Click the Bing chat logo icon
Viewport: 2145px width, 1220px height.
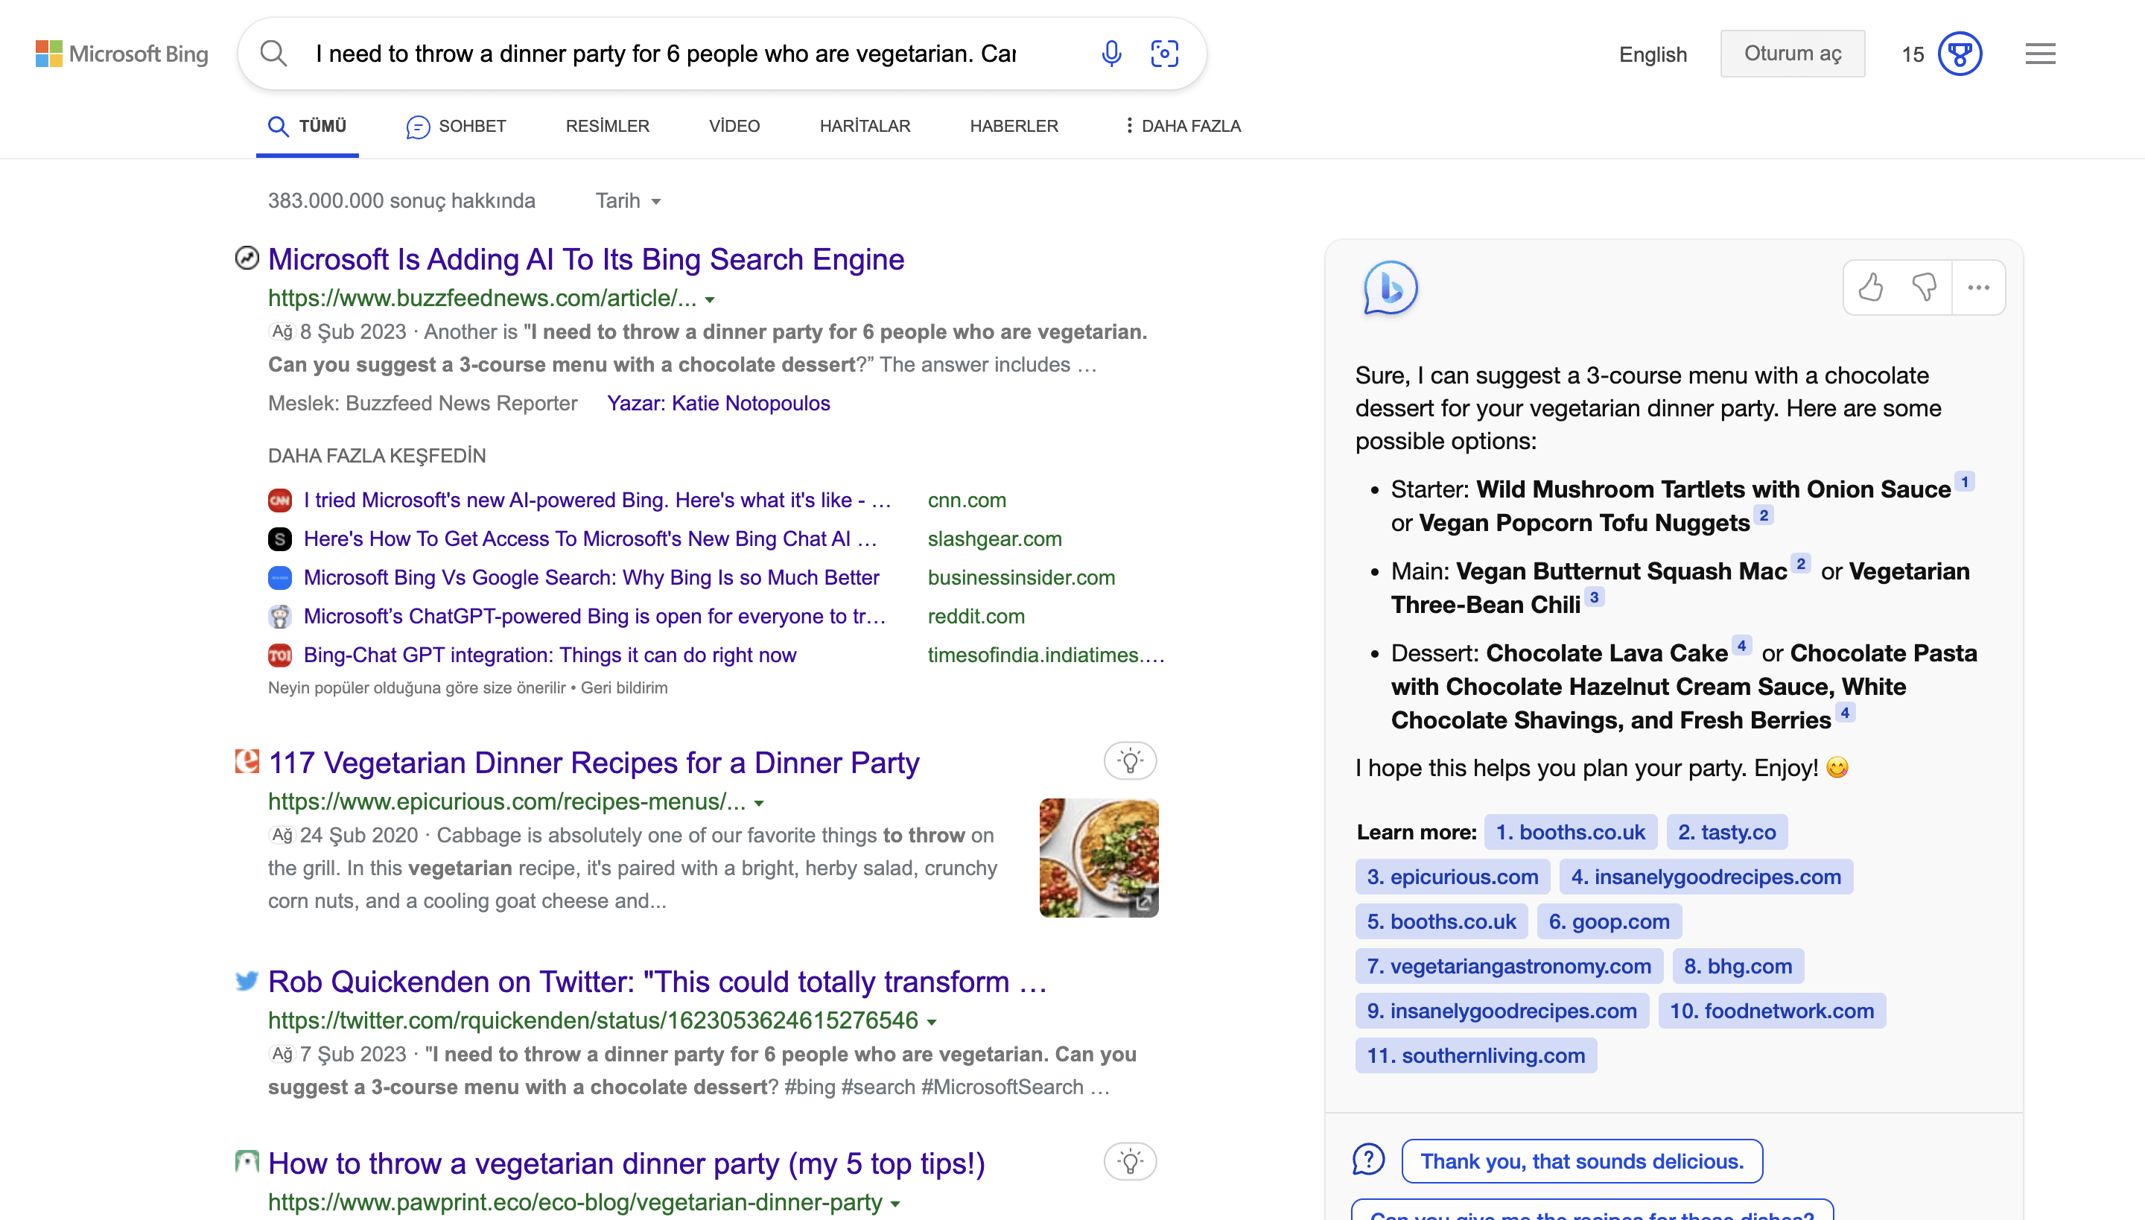(1390, 287)
